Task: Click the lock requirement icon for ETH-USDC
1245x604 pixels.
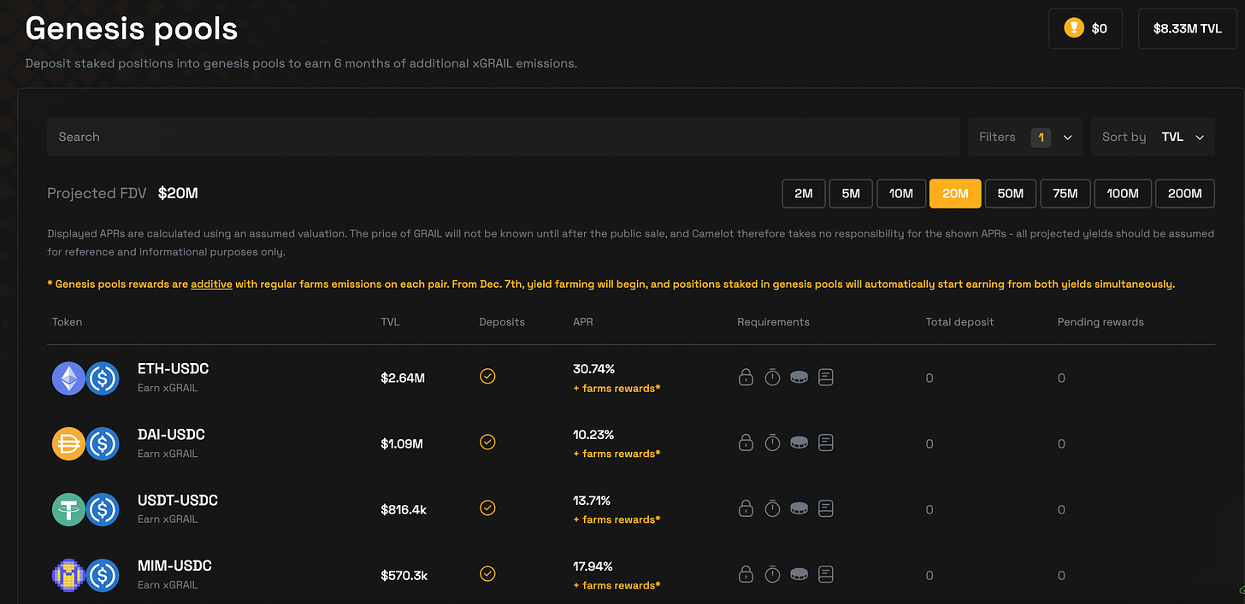Action: 746,377
